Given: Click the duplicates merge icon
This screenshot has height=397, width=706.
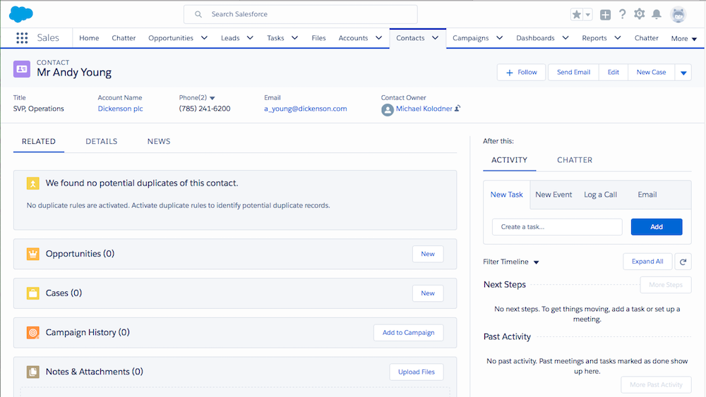Looking at the screenshot, I should (x=33, y=183).
